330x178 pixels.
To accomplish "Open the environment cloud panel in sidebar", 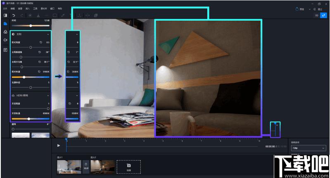I will 5,24.
